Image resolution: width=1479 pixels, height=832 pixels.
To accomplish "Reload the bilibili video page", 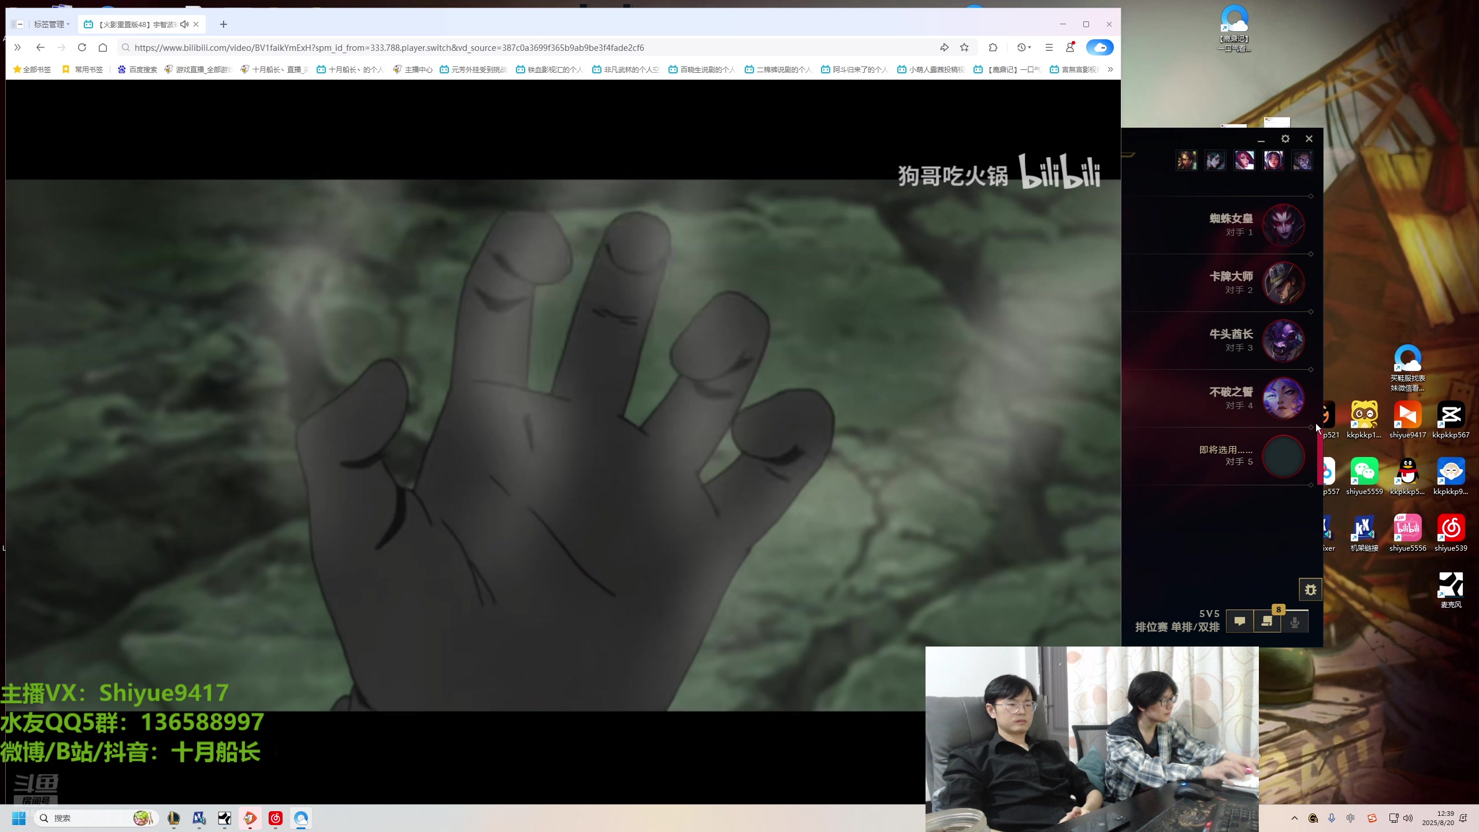I will 82,47.
